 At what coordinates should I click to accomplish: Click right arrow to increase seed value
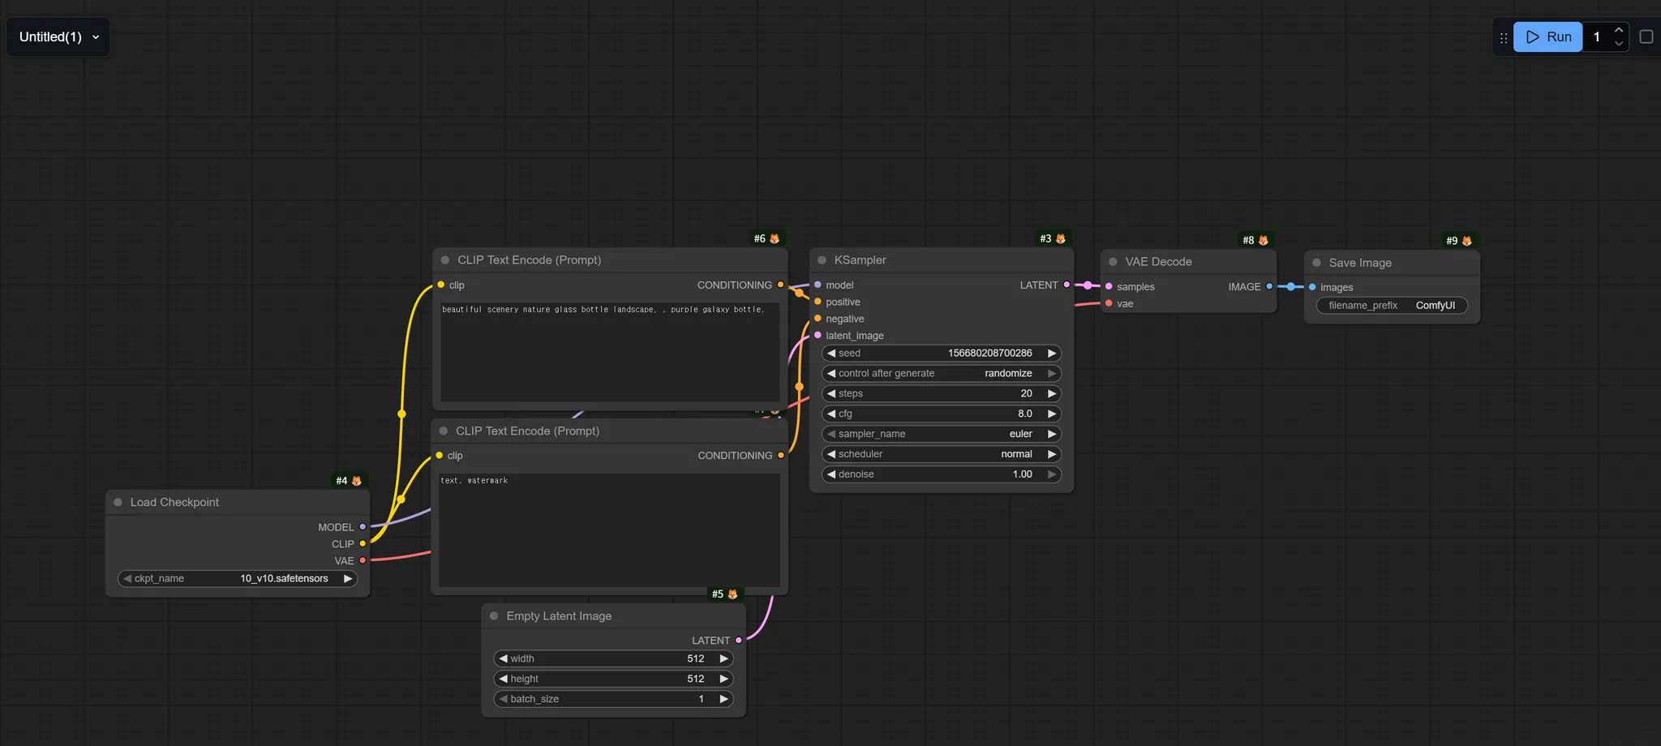tap(1052, 354)
